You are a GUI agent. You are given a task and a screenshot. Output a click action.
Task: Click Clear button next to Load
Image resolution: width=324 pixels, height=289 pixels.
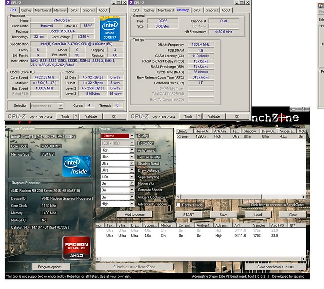[293, 215]
